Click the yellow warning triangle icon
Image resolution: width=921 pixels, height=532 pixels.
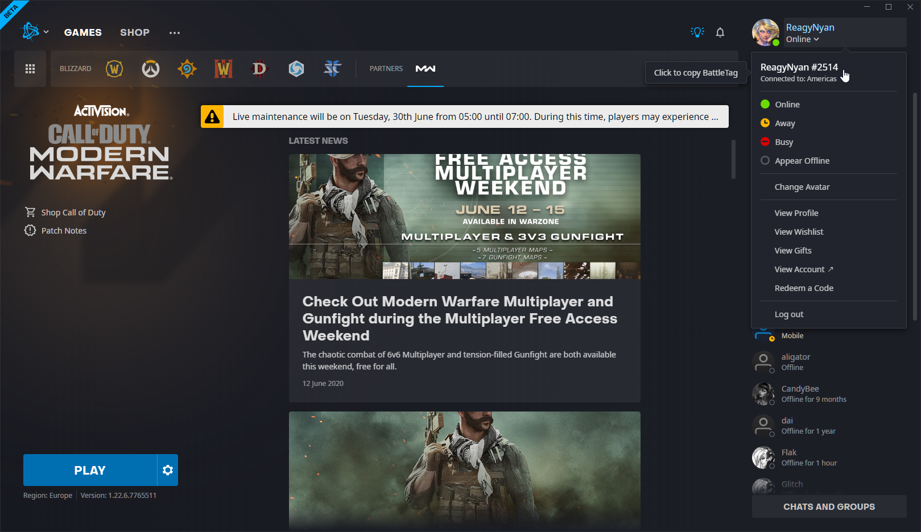212,117
